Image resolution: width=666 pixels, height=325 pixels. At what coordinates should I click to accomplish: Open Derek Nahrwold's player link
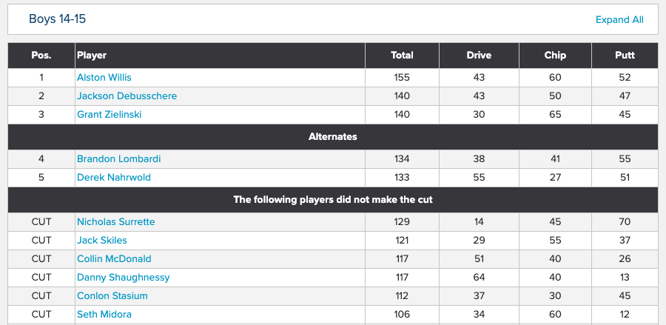pos(114,177)
